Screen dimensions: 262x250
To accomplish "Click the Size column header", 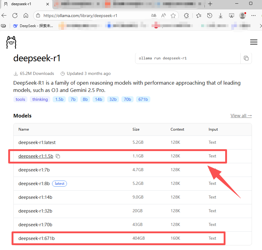I will [x=136, y=129].
